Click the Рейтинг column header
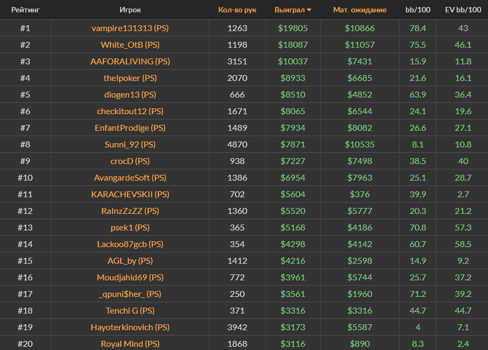 (25, 10)
